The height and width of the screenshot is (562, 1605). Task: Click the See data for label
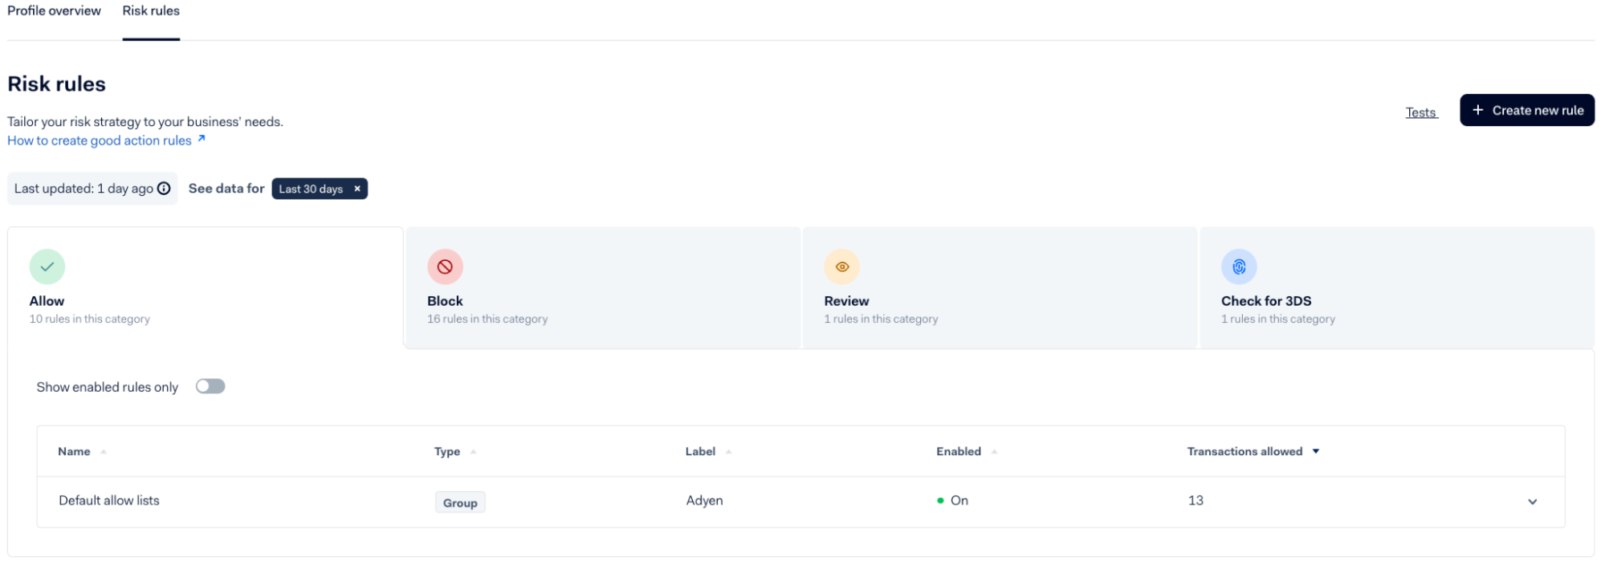click(226, 189)
